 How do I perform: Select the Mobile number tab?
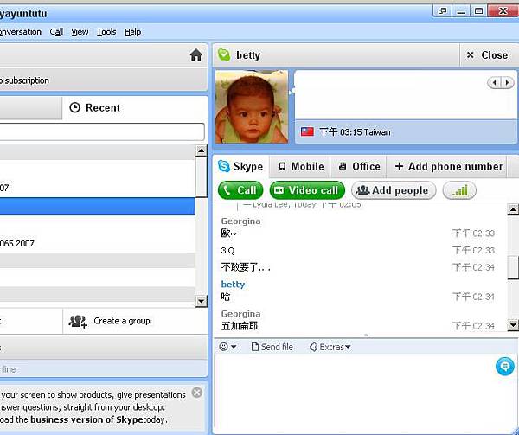(x=301, y=166)
